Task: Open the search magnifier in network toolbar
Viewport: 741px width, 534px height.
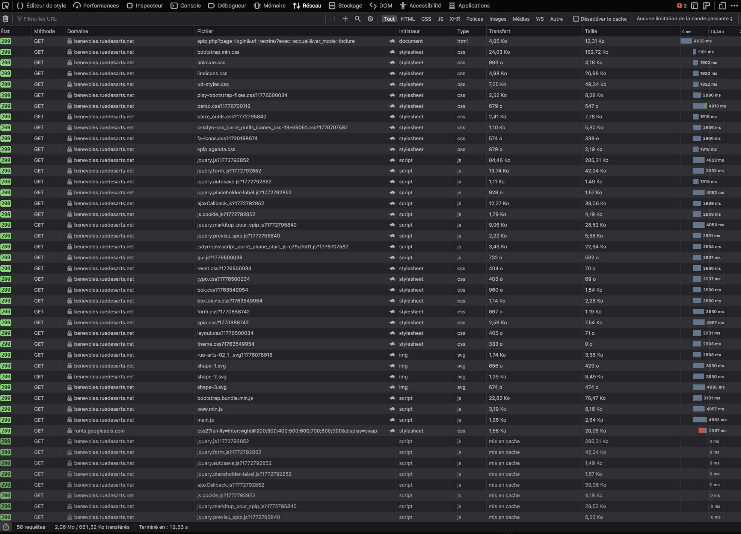Action: tap(358, 19)
